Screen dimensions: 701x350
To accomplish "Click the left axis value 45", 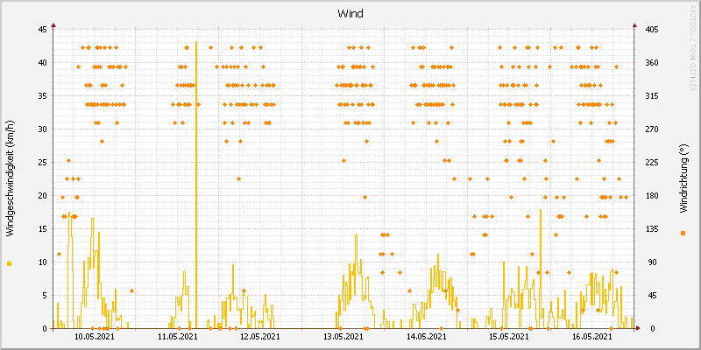I will tap(42, 30).
